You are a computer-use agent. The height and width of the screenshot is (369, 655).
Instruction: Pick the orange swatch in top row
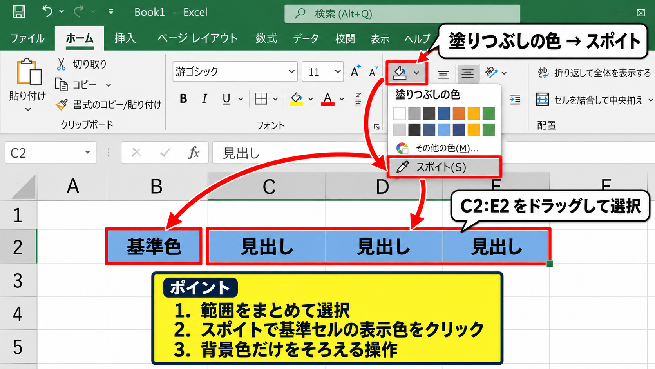(x=459, y=113)
